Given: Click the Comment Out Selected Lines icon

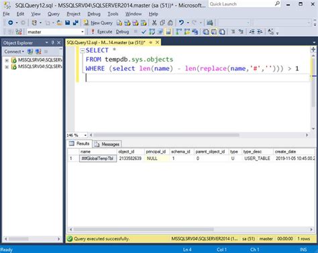Looking at the screenshot, I should (x=233, y=32).
